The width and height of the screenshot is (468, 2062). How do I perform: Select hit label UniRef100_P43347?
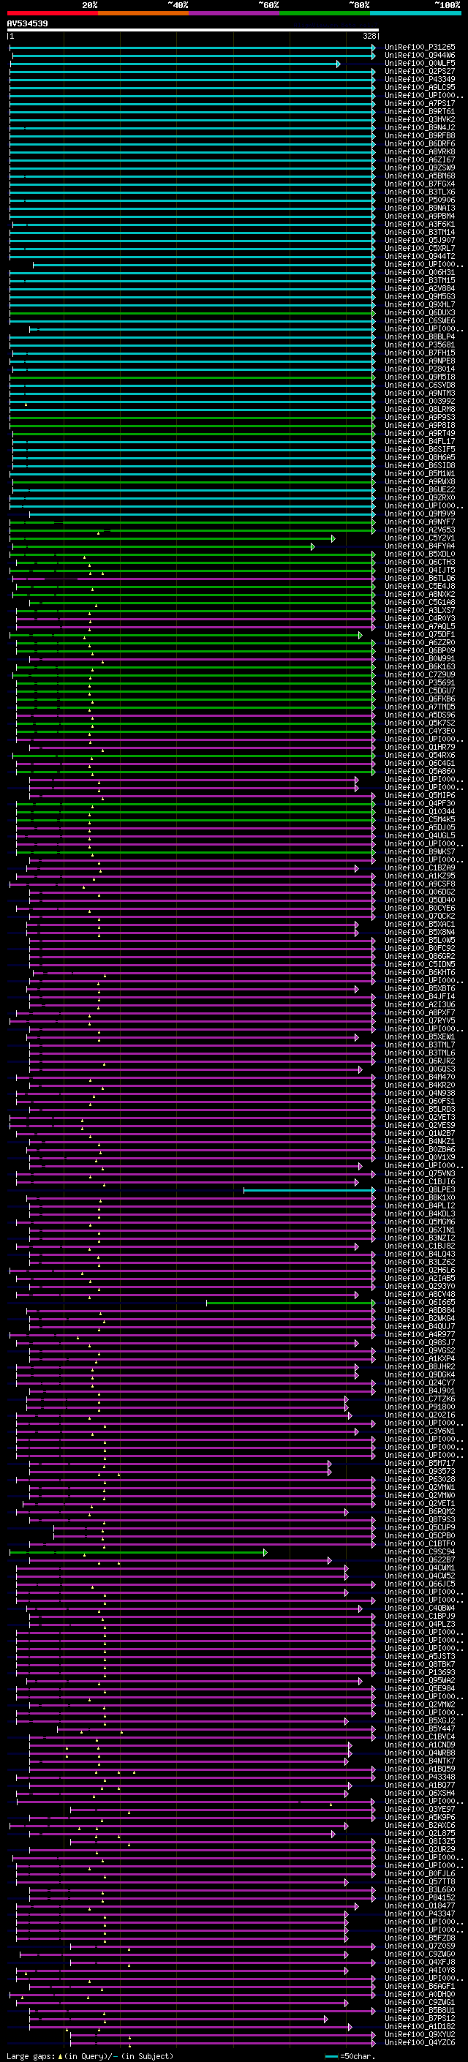(420, 1915)
